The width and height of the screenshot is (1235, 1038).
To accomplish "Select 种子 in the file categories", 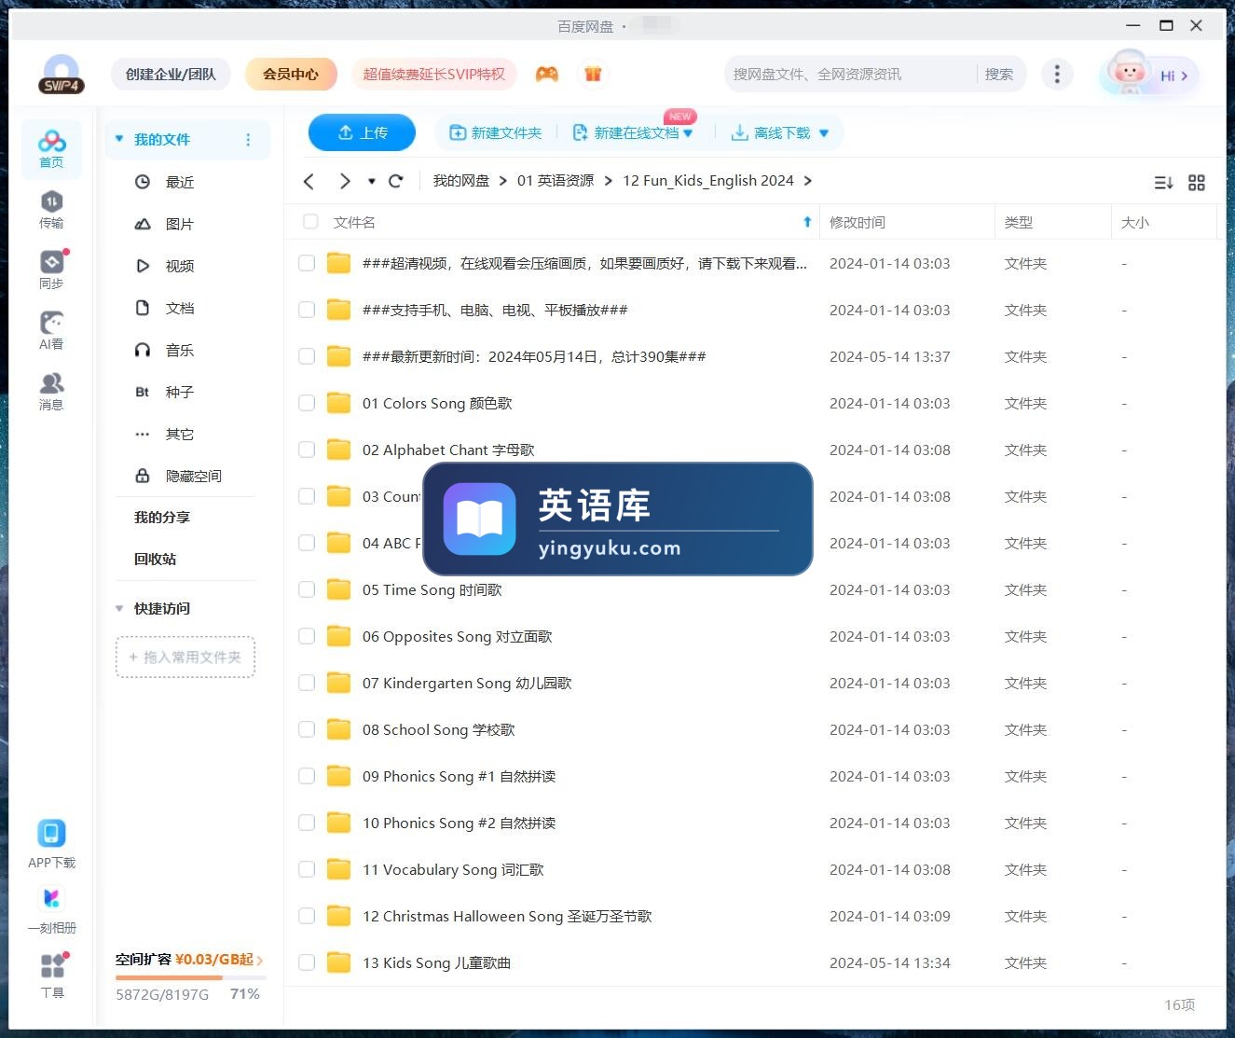I will pyautogui.click(x=180, y=392).
